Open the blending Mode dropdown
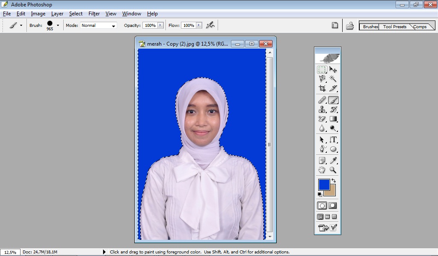Viewport: 438px width, 256px height. [98, 25]
